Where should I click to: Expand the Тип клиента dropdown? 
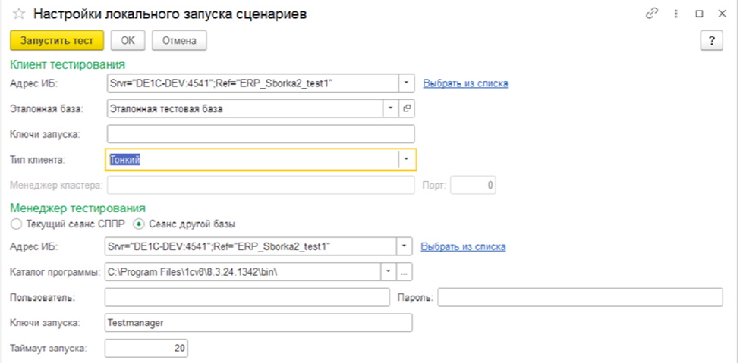point(406,159)
